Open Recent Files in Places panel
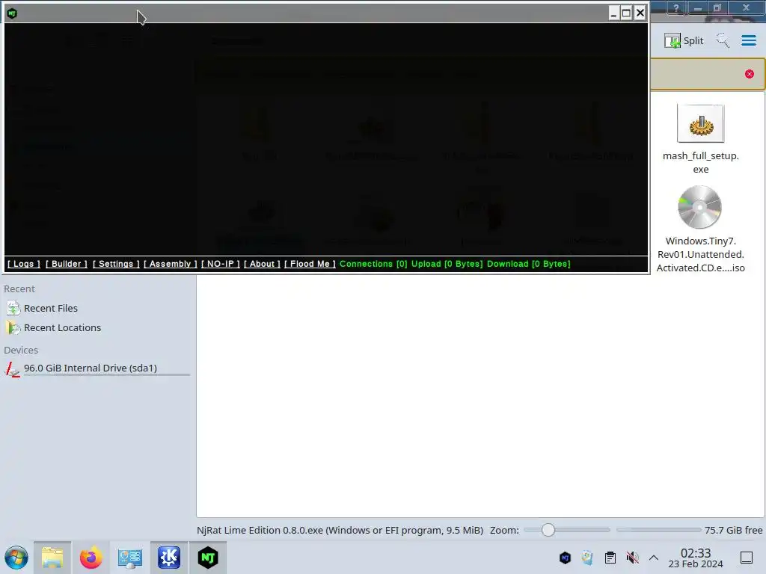Viewport: 766px width, 574px height. 51,308
